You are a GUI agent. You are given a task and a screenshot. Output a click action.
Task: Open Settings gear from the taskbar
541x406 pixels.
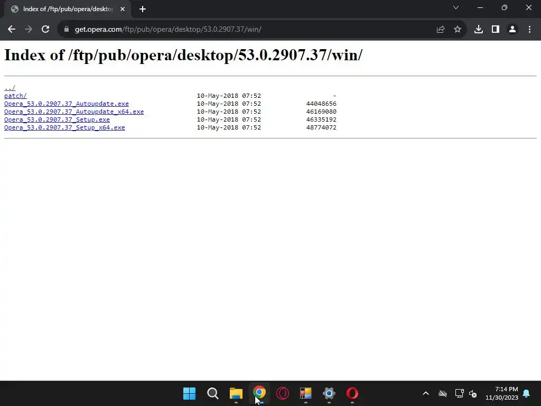tap(329, 393)
